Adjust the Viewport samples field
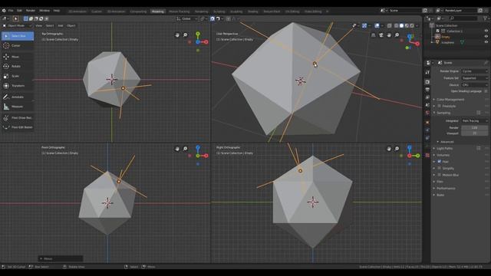The height and width of the screenshot is (276, 491). [x=474, y=133]
